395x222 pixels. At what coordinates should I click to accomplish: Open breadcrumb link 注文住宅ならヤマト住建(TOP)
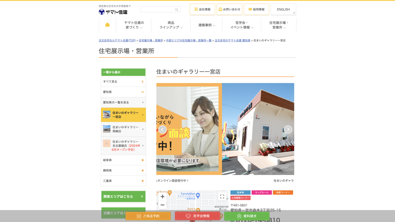117,41
